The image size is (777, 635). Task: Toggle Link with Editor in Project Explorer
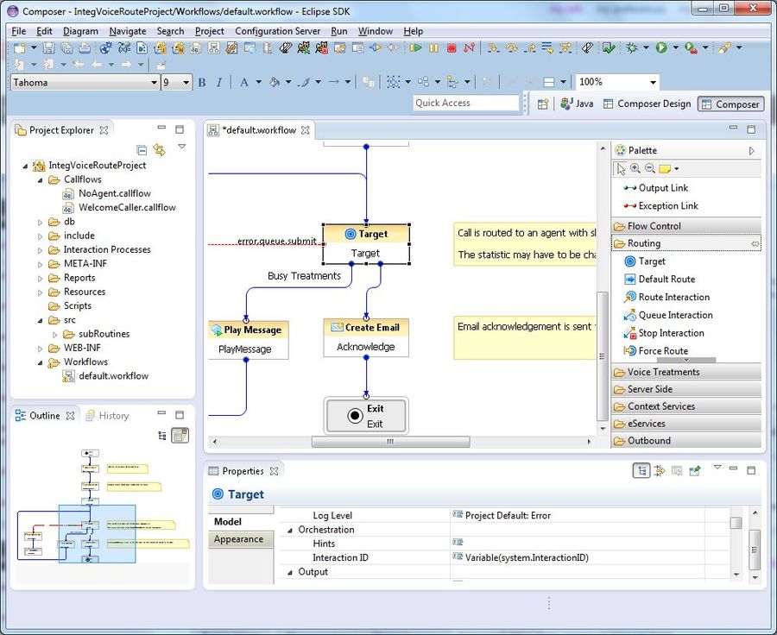tap(159, 149)
